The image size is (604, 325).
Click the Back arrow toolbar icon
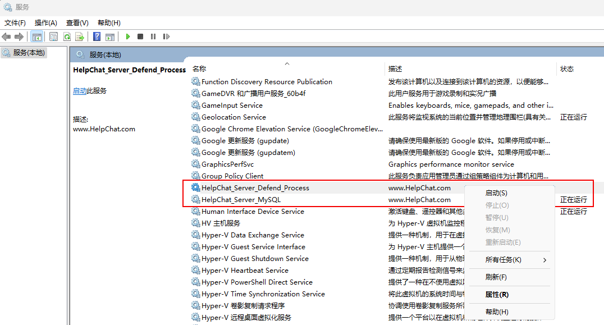[x=6, y=37]
